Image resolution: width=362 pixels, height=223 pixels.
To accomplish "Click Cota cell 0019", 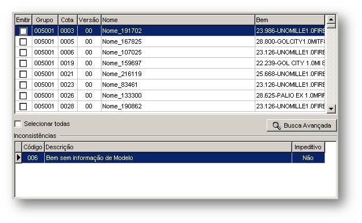I will [68, 63].
